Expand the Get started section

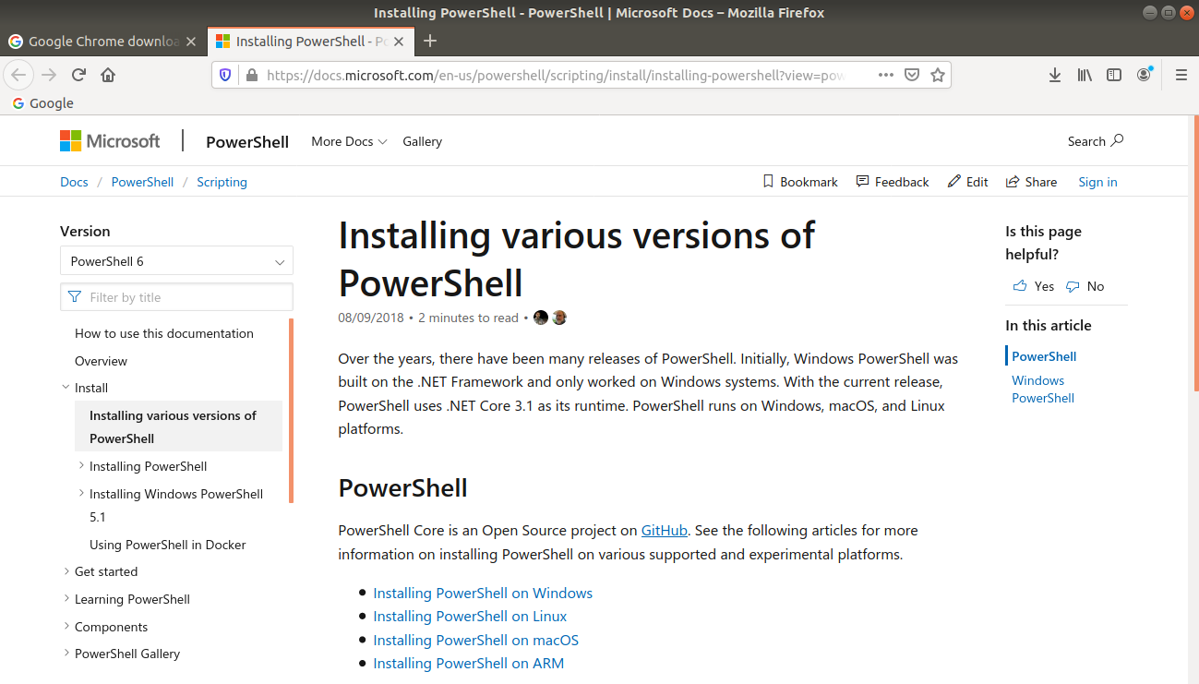click(66, 571)
